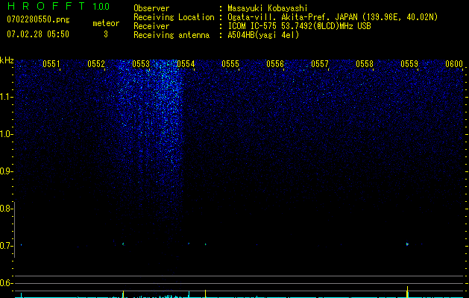This screenshot has height=298, width=469.
Task: Click time marker 0554
Action: coord(186,64)
